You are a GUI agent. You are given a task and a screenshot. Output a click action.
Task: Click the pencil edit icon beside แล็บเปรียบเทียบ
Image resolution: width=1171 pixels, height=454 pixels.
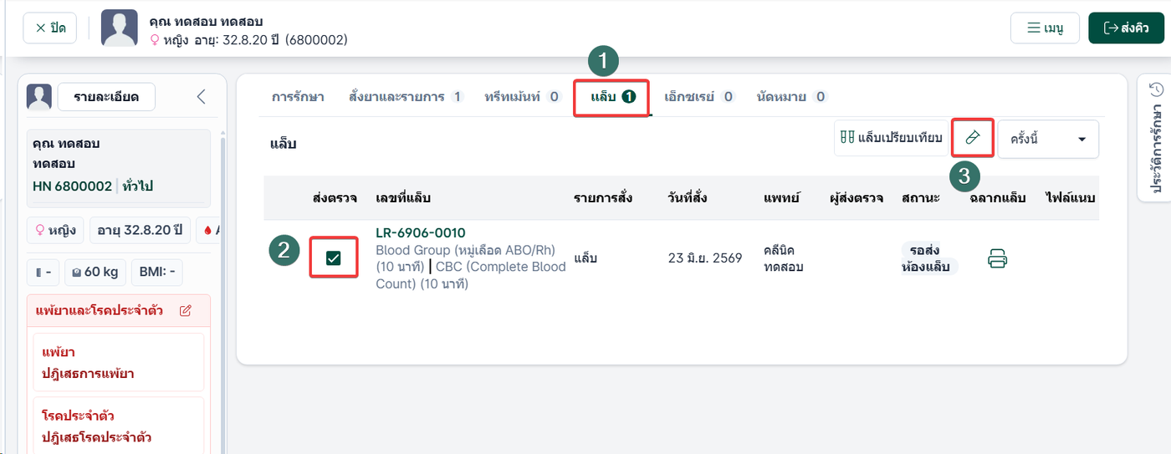[x=973, y=137]
